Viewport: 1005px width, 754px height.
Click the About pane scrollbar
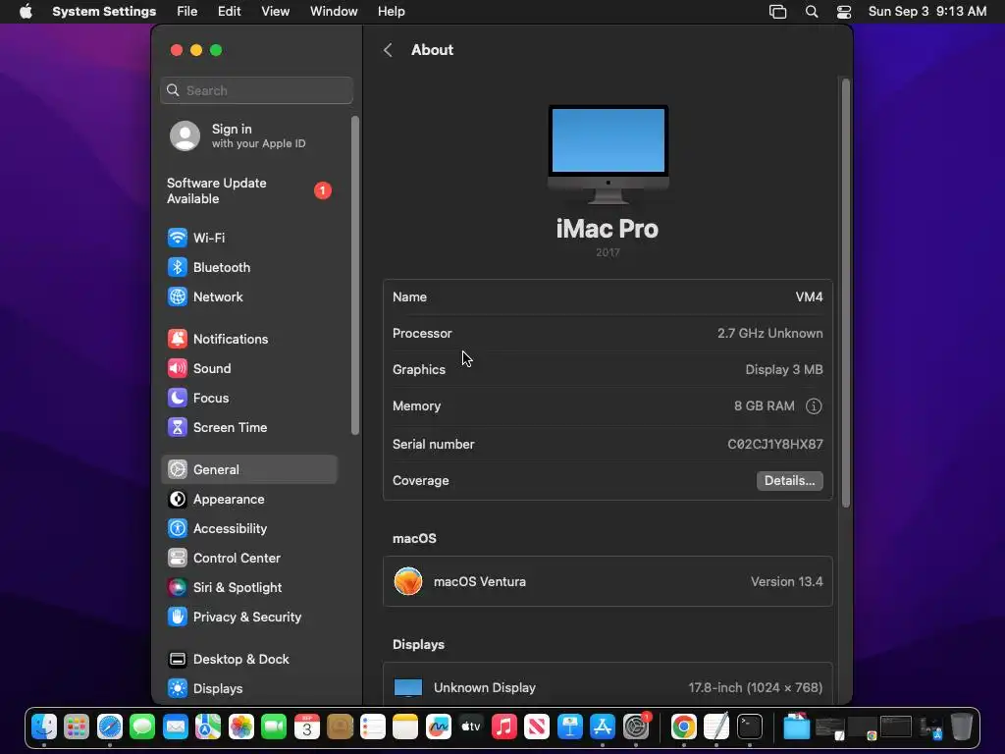845,293
